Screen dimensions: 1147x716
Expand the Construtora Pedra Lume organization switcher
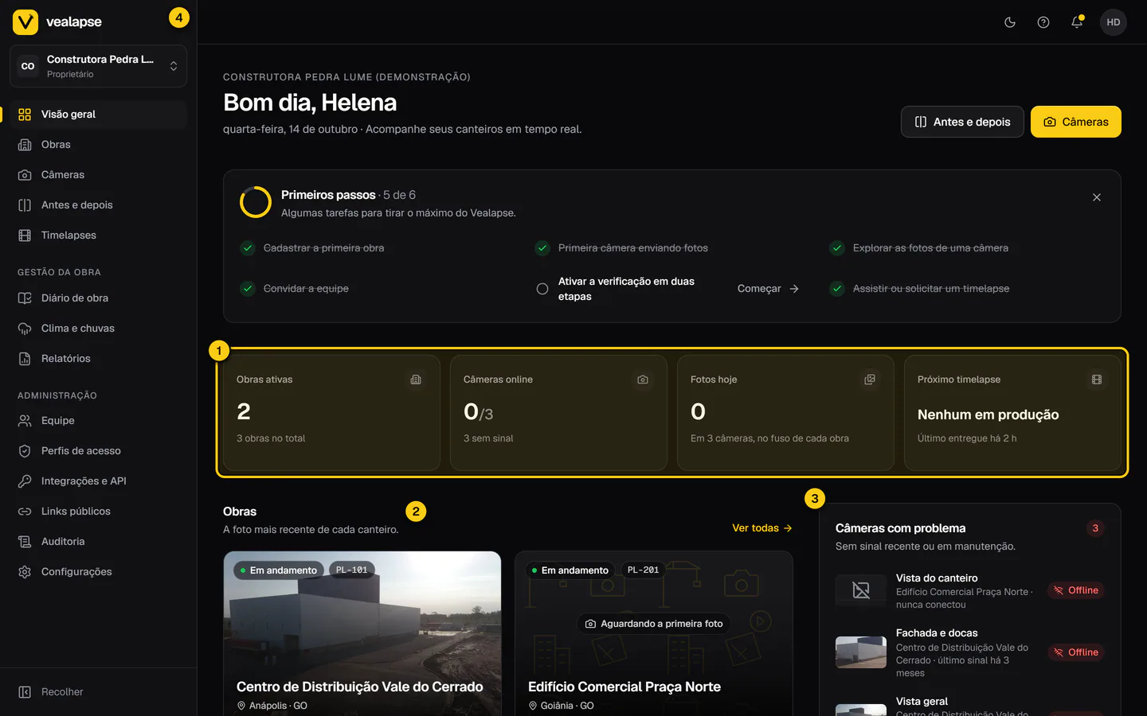tap(98, 66)
